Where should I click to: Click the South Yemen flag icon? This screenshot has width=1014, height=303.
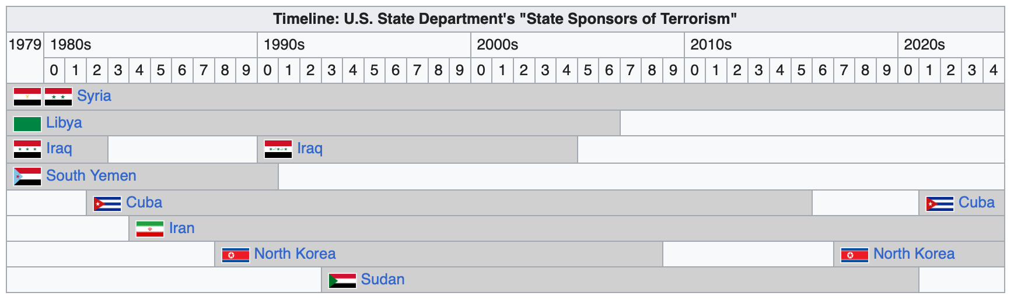pos(27,177)
